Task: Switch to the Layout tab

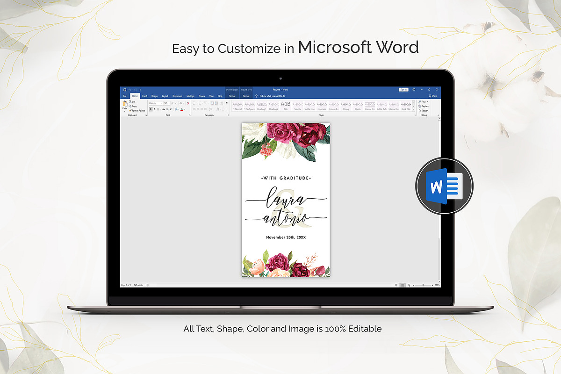Action: (165, 96)
